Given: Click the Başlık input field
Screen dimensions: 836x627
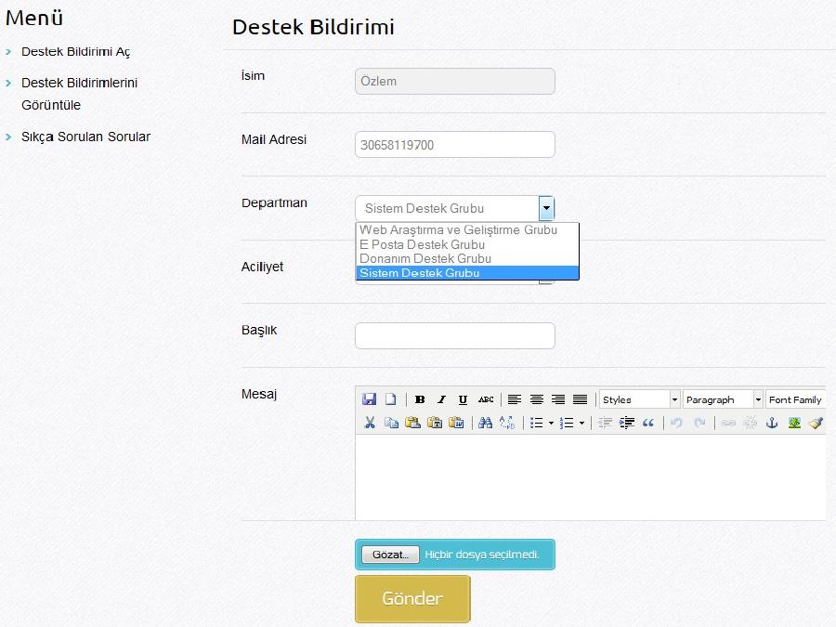Looking at the screenshot, I should point(455,336).
